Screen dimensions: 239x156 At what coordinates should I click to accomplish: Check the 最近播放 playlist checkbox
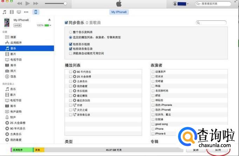coord(70,96)
